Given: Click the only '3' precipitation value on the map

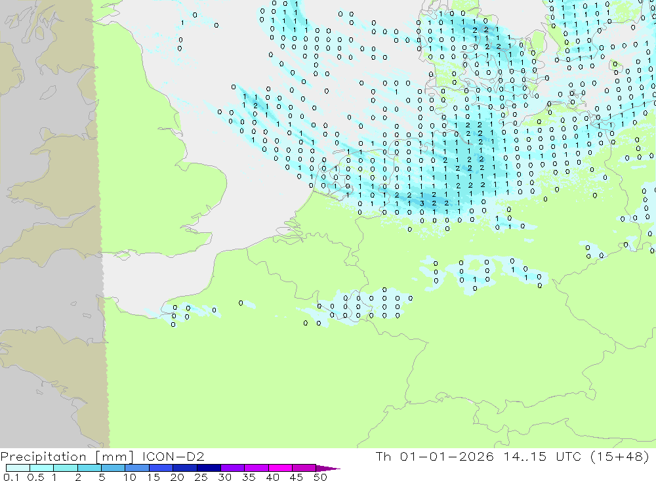Looking at the screenshot, I should (422, 203).
